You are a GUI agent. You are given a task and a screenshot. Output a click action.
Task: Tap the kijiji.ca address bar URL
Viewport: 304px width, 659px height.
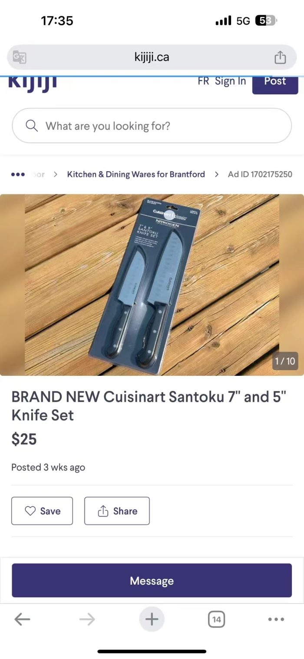coord(152,57)
